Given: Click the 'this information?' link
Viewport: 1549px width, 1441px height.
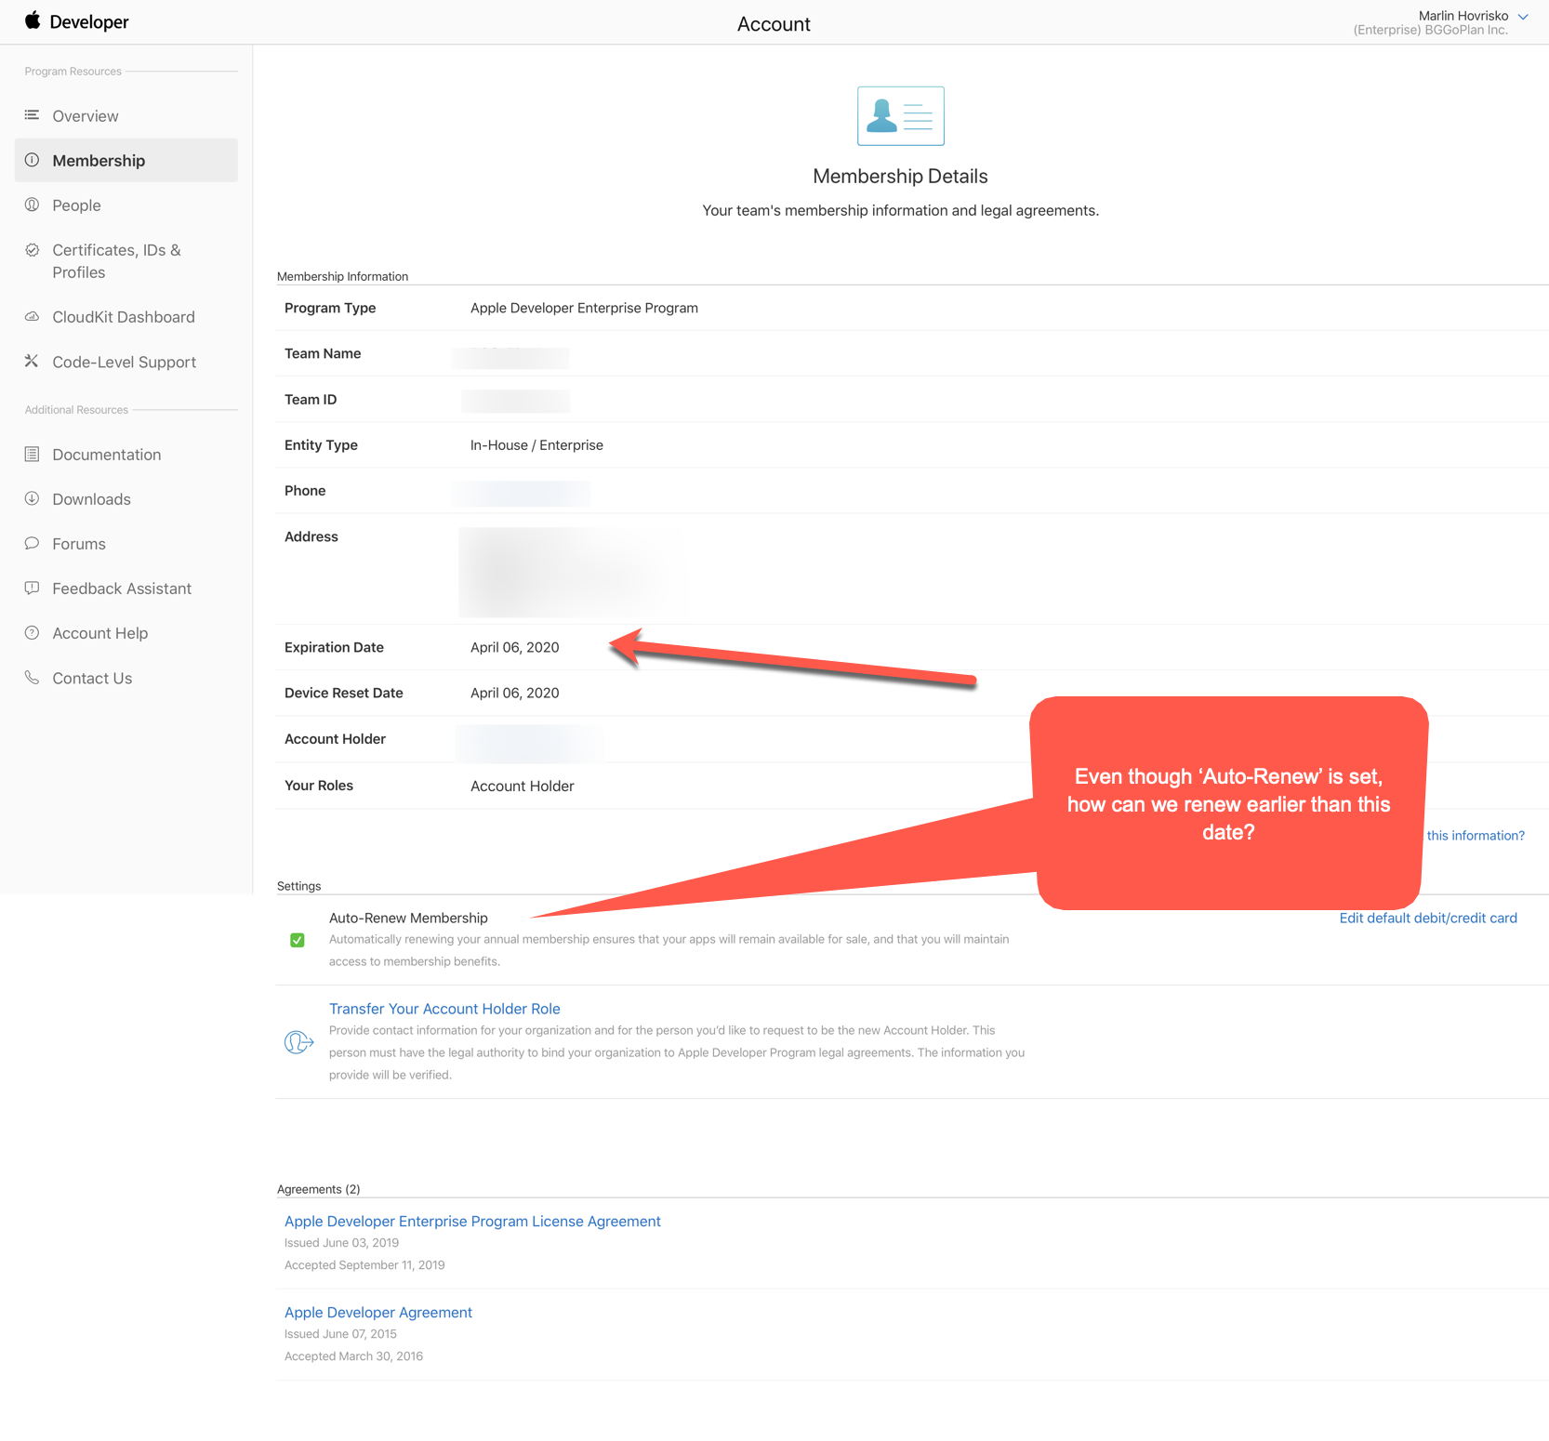Looking at the screenshot, I should coord(1476,835).
